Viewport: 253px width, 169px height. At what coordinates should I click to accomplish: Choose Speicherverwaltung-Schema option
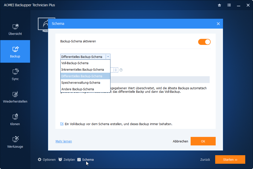pyautogui.click(x=85, y=83)
